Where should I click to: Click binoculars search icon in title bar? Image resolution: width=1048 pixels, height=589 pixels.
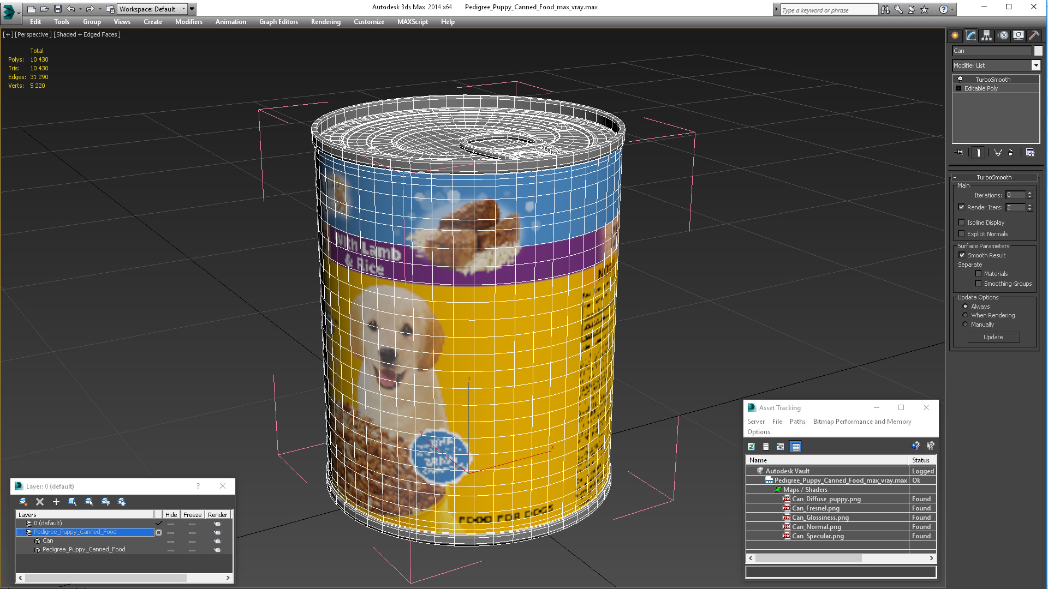(885, 9)
